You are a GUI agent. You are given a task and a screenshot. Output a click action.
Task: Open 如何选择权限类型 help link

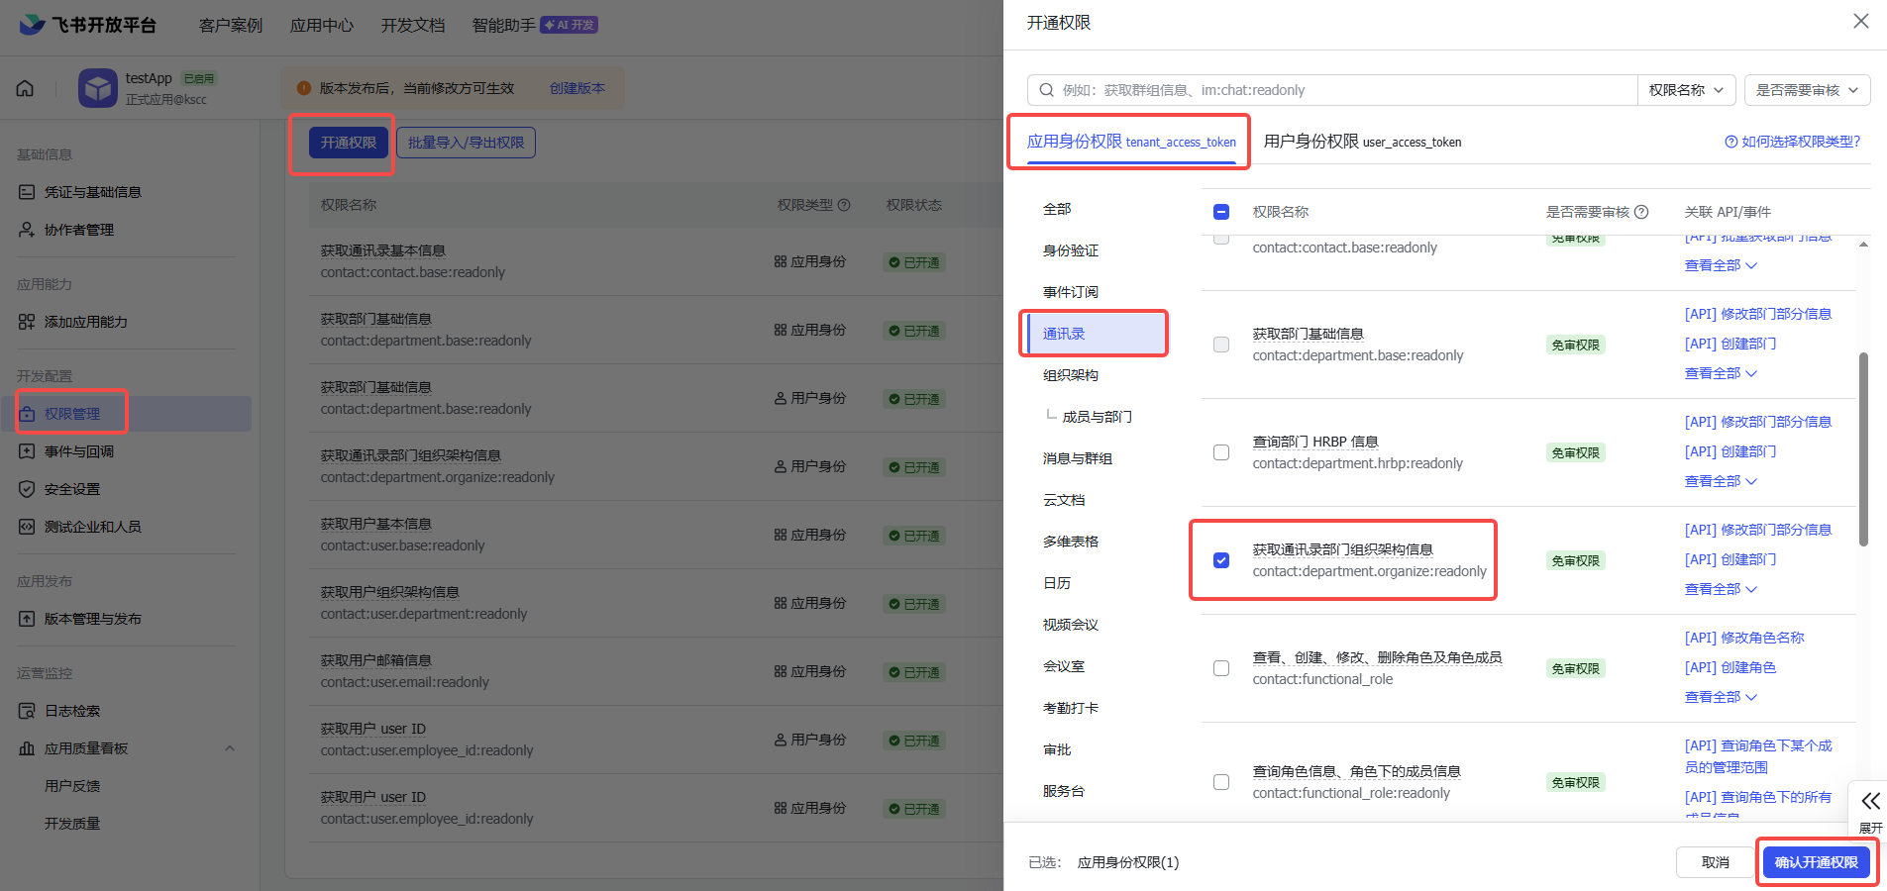[x=1793, y=142]
